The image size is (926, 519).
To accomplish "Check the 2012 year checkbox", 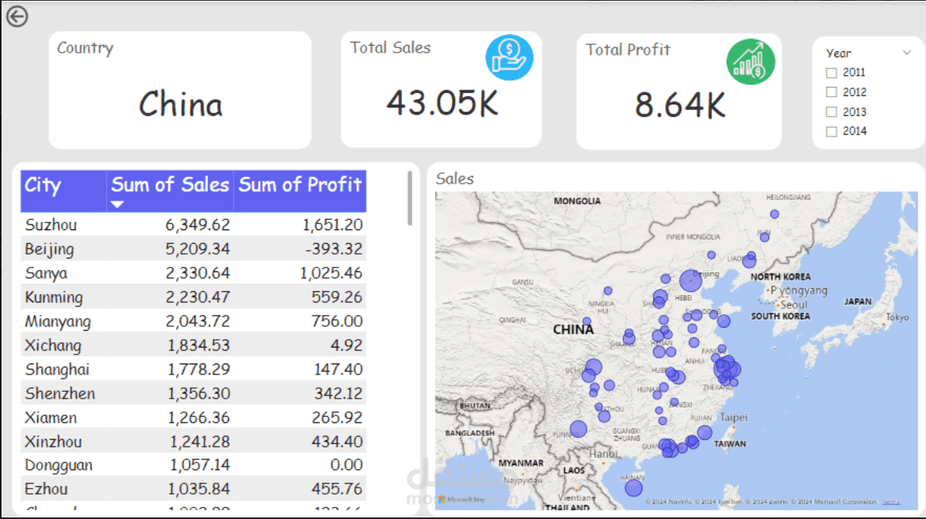I will click(x=831, y=92).
